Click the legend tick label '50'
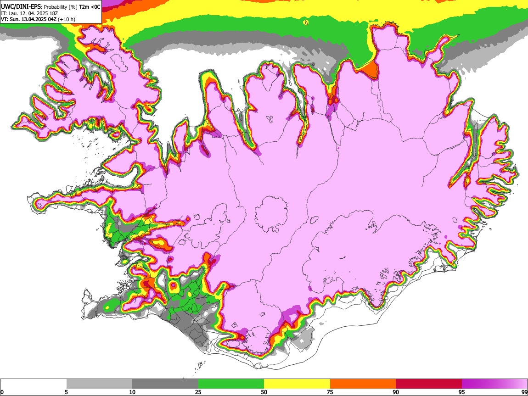This screenshot has height=396, width=528. pyautogui.click(x=264, y=392)
